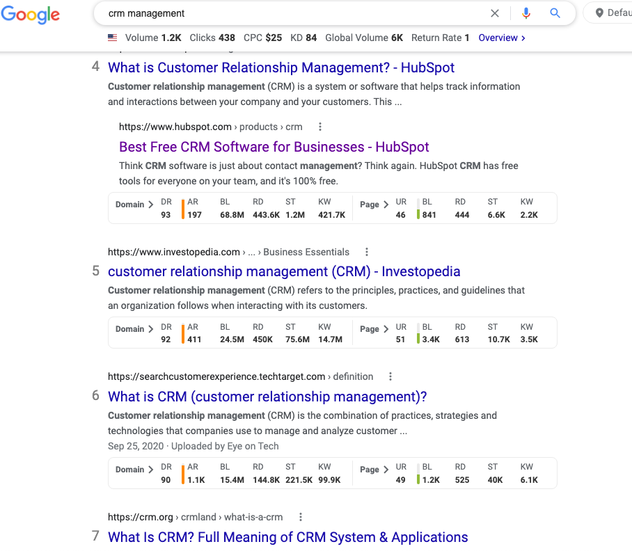Expand Page metrics in the TechTarget result bar
632x551 pixels.
pyautogui.click(x=374, y=470)
